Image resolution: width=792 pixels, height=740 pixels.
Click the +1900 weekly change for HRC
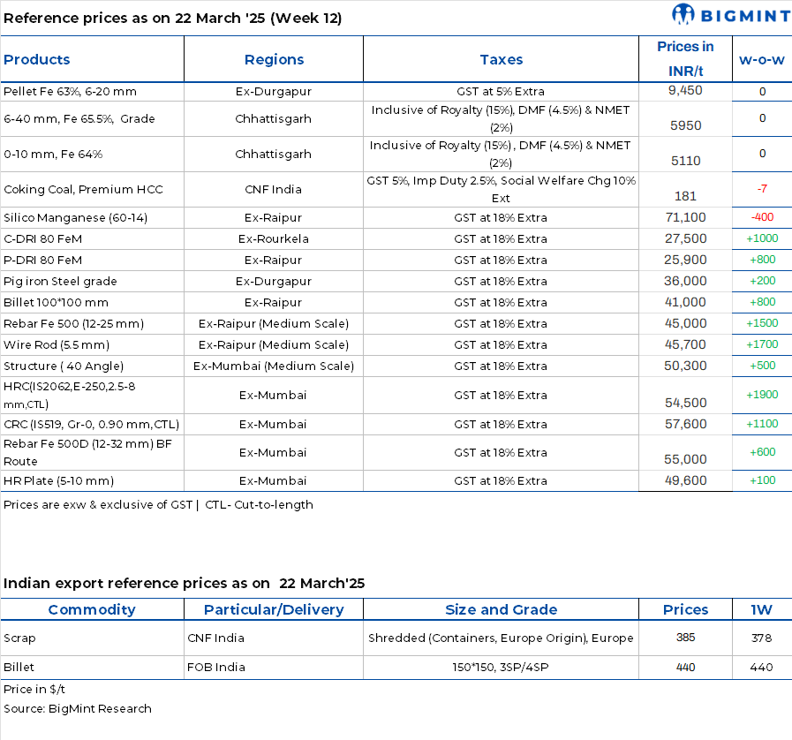[762, 395]
